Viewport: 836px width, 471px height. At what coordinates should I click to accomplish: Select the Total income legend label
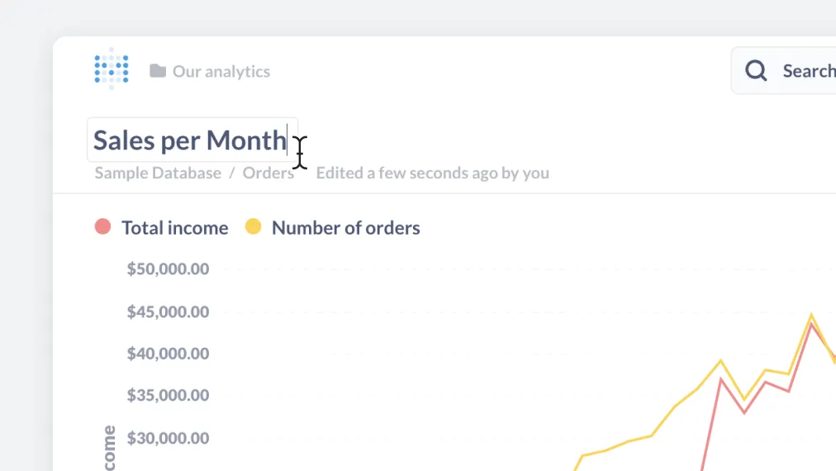[x=174, y=228]
